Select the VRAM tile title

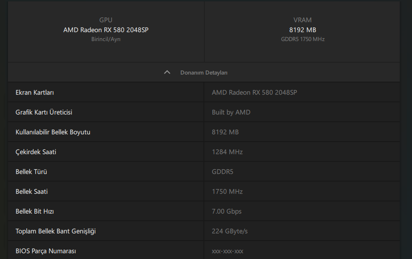302,20
